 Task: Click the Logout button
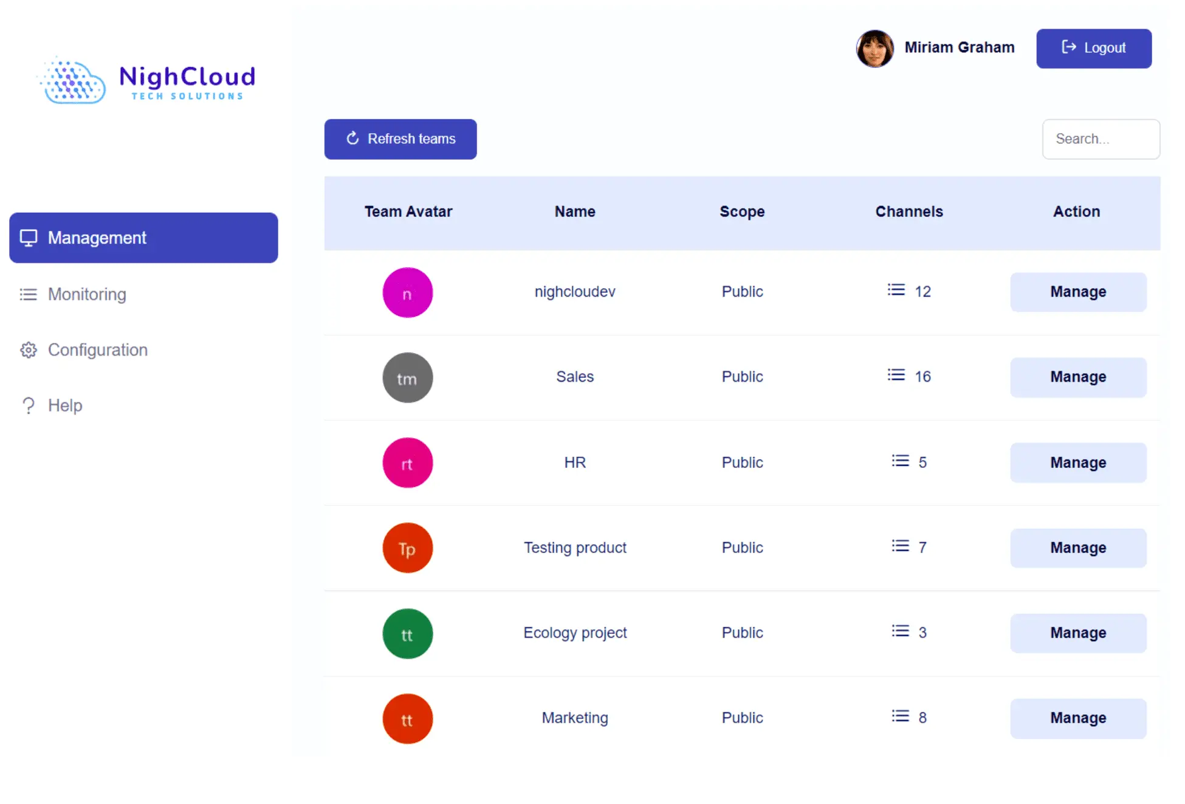pyautogui.click(x=1093, y=48)
